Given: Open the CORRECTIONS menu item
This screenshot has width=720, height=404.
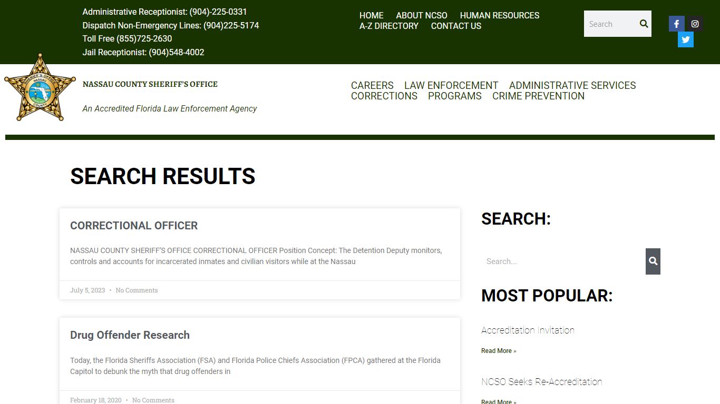Looking at the screenshot, I should pos(384,96).
